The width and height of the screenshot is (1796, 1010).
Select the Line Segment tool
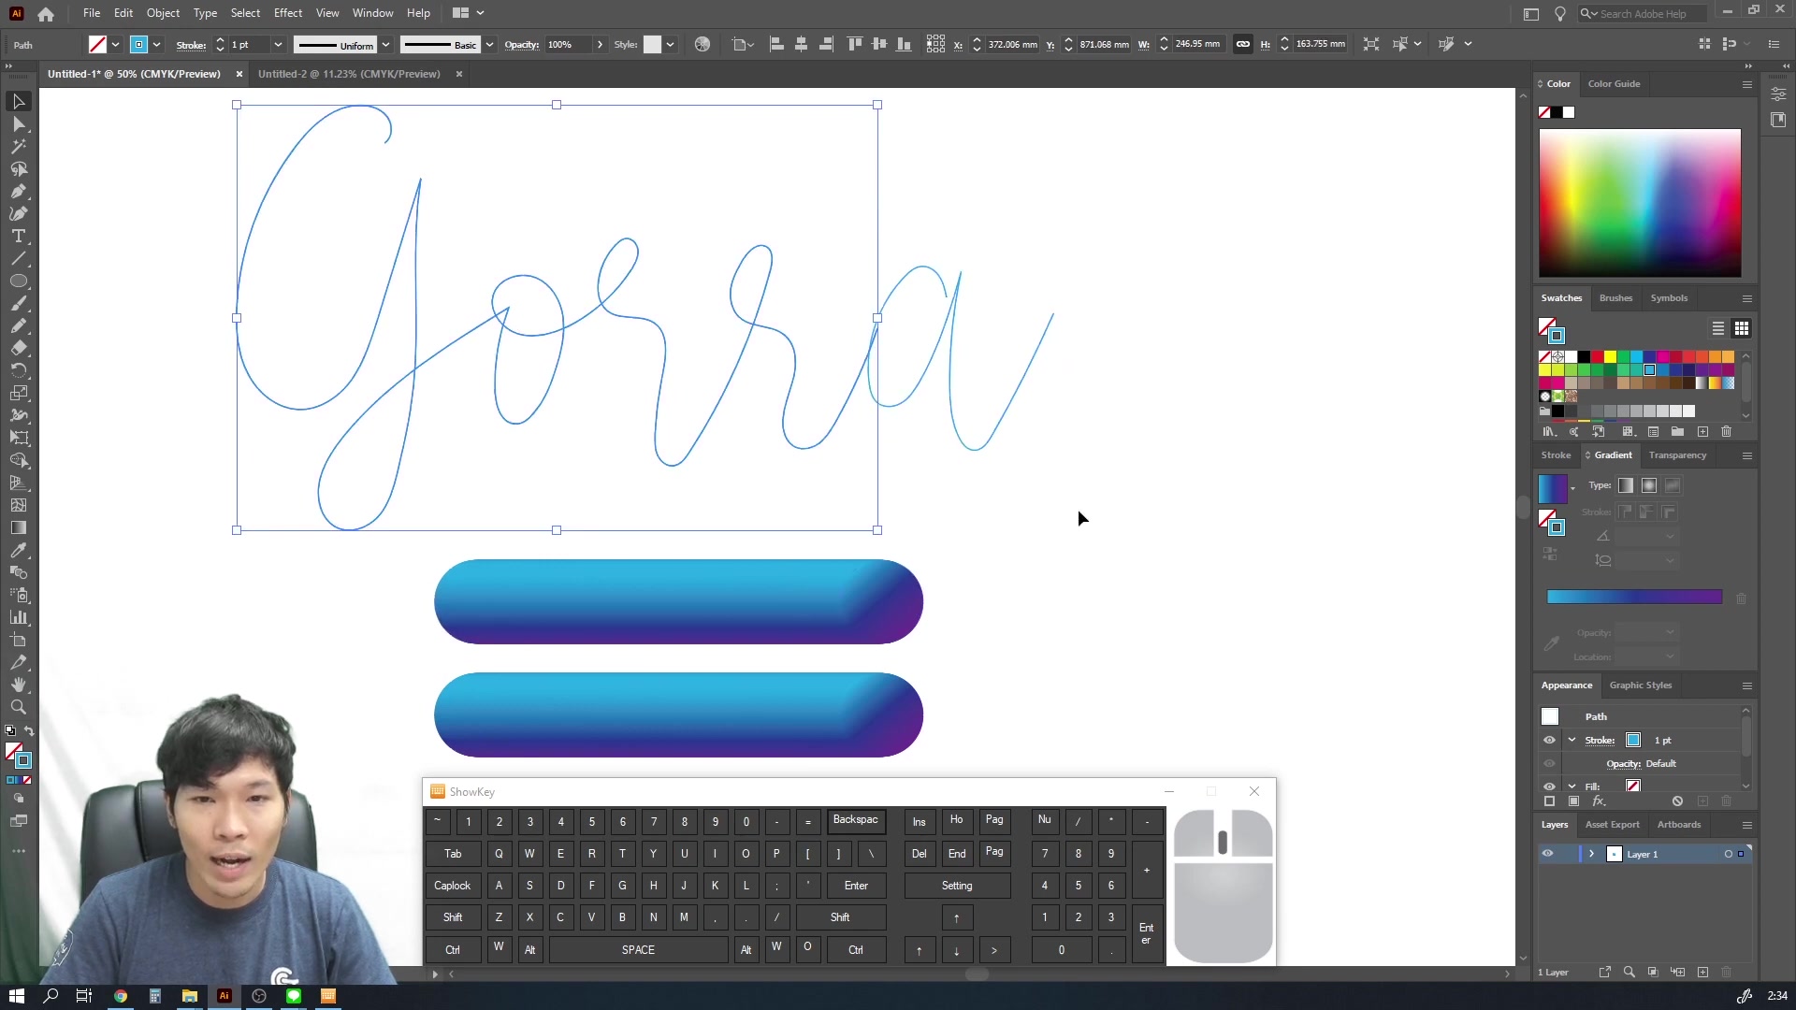tap(19, 258)
